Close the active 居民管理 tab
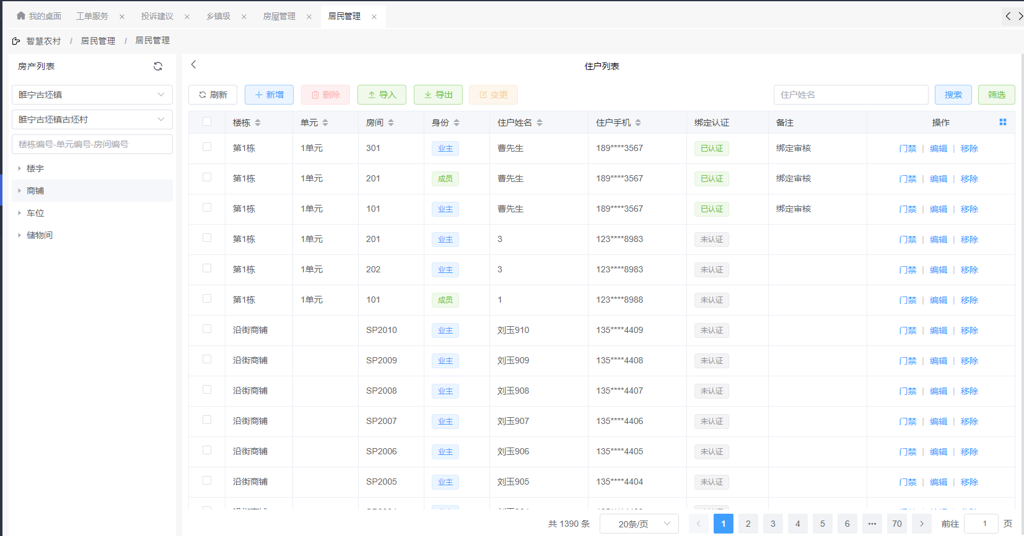The width and height of the screenshot is (1024, 536). (x=374, y=17)
